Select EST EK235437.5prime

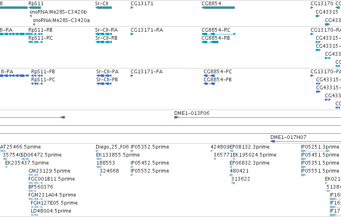[27, 163]
